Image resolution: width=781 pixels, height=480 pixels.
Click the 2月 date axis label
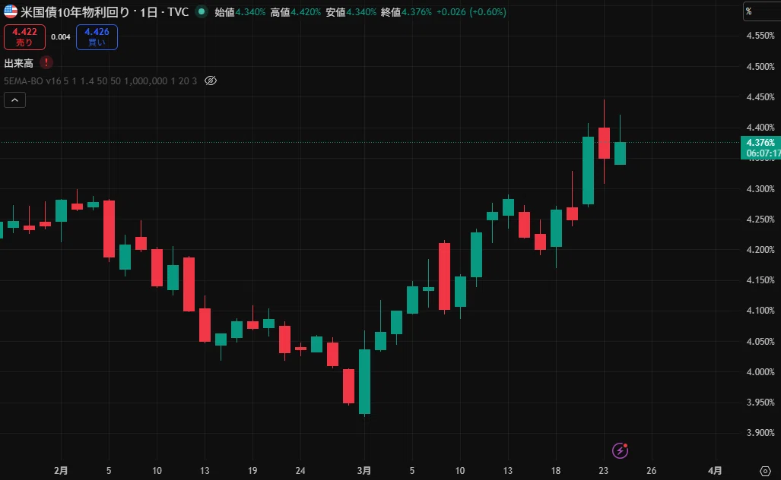click(61, 471)
